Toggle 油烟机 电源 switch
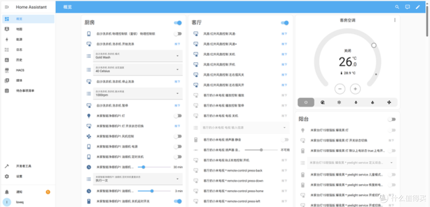The image size is (430, 207). pyautogui.click(x=178, y=147)
